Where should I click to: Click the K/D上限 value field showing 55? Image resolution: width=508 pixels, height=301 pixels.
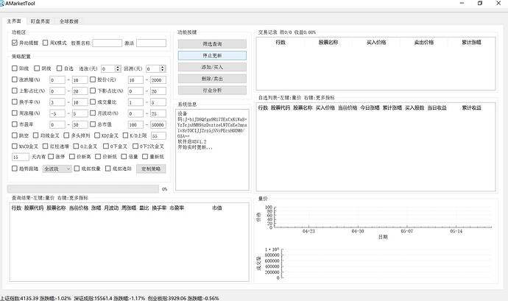click(x=158, y=135)
